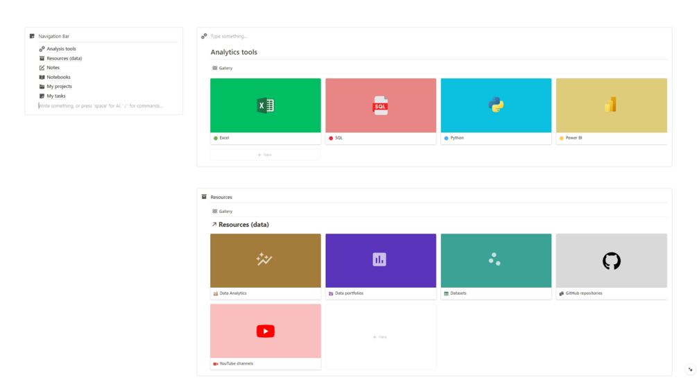Add a new card in the Resources gallery
Viewport: 697px width, 380px height.
click(x=381, y=337)
